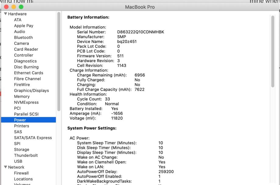This screenshot has width=280, height=185.
Task: Click the System Power Settings heading
Action: coord(92,128)
